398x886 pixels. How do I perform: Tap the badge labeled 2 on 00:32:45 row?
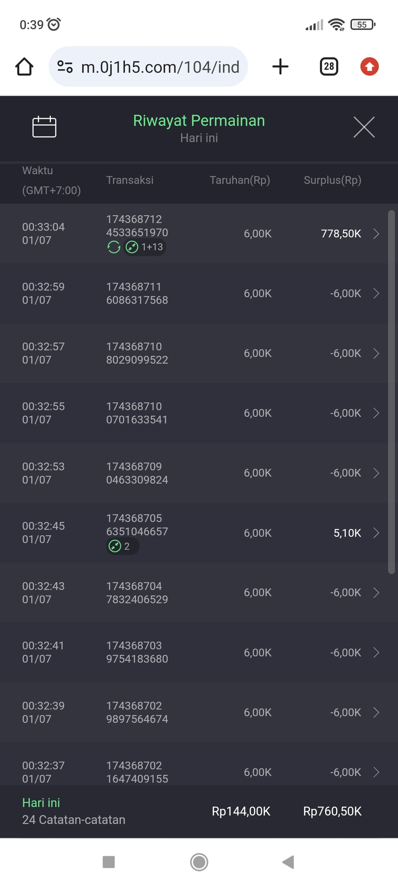click(122, 546)
